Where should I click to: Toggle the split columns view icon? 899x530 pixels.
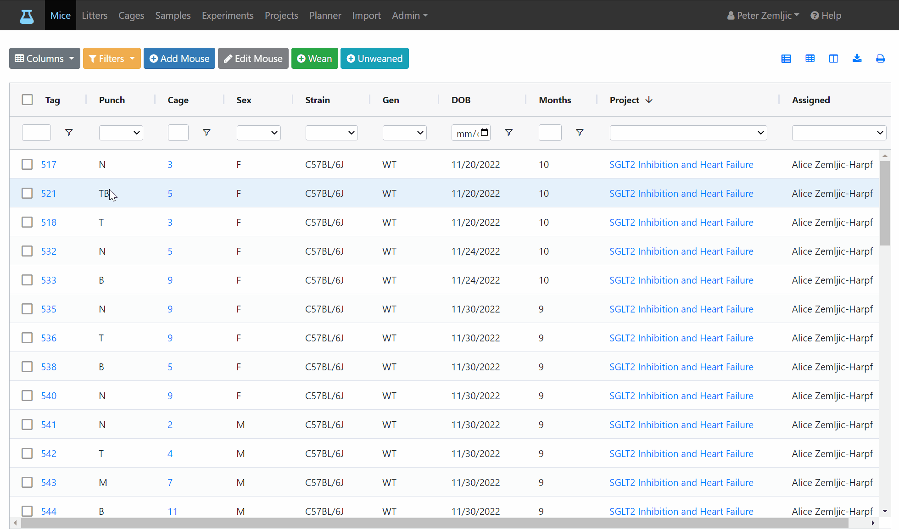[x=833, y=59]
